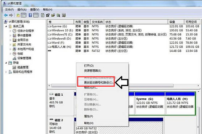Screen dimensions: 202x134
Task: Choose 打开(O) in the context menu
Action: 102,66
